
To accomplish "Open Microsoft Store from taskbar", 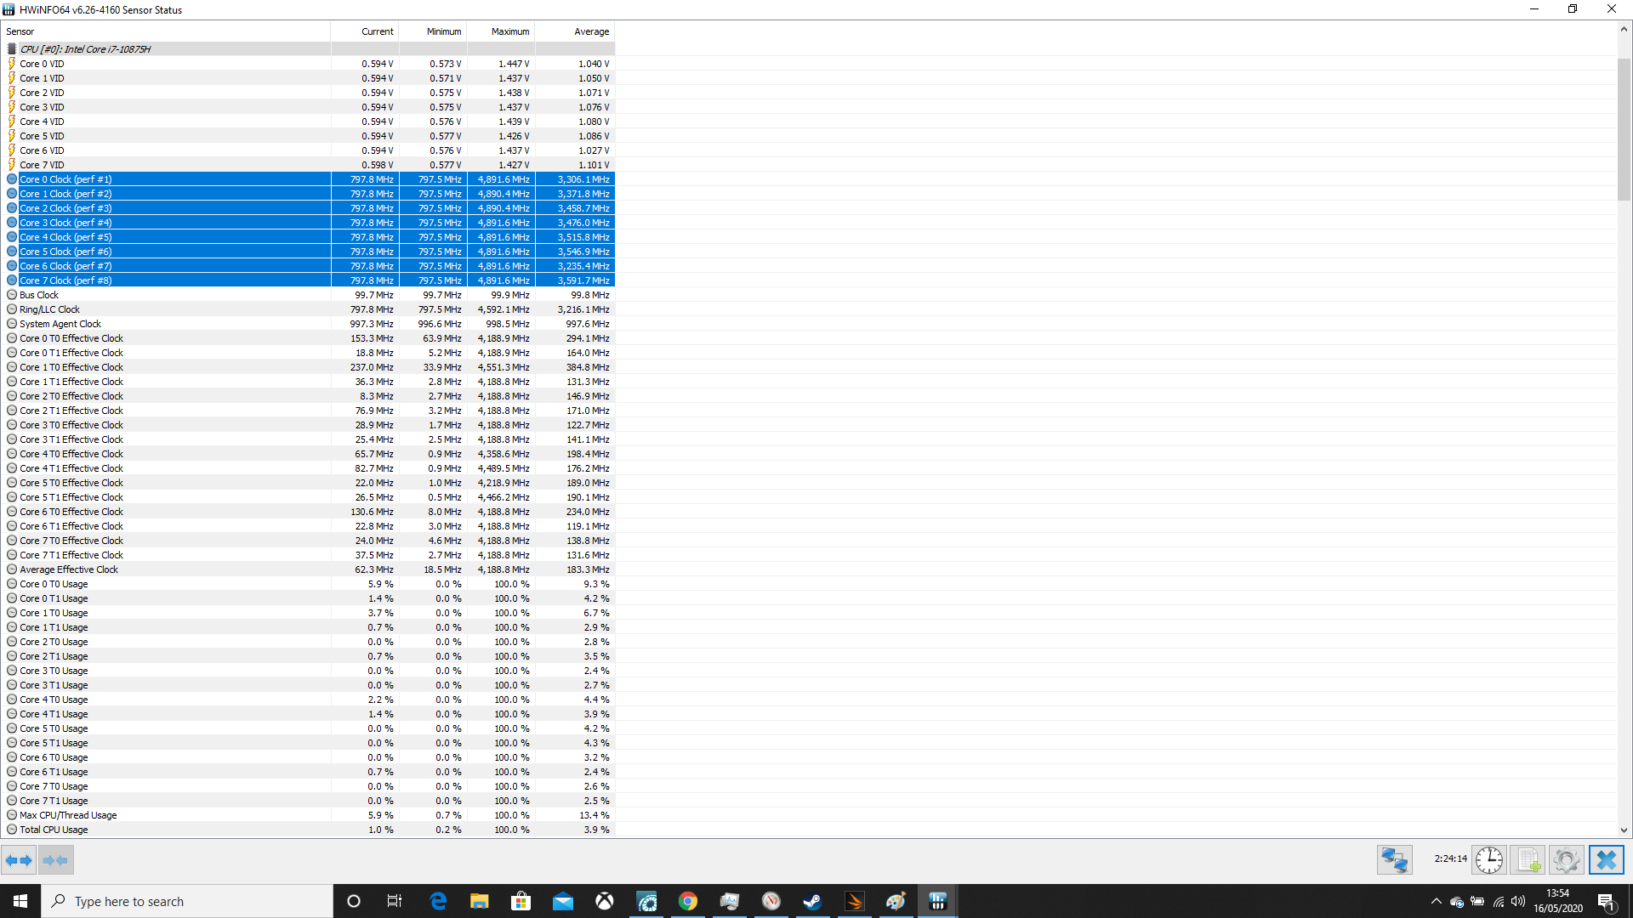I will 521,901.
